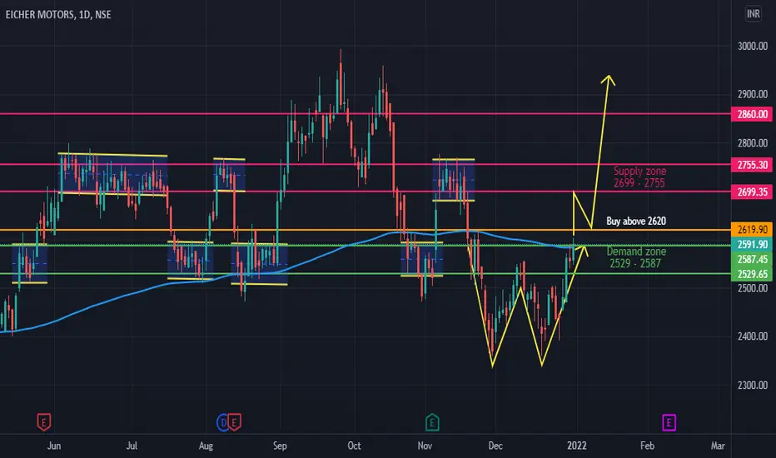Click the Jun label on the time axis
Viewport: 776px width, 458px height.
point(54,446)
